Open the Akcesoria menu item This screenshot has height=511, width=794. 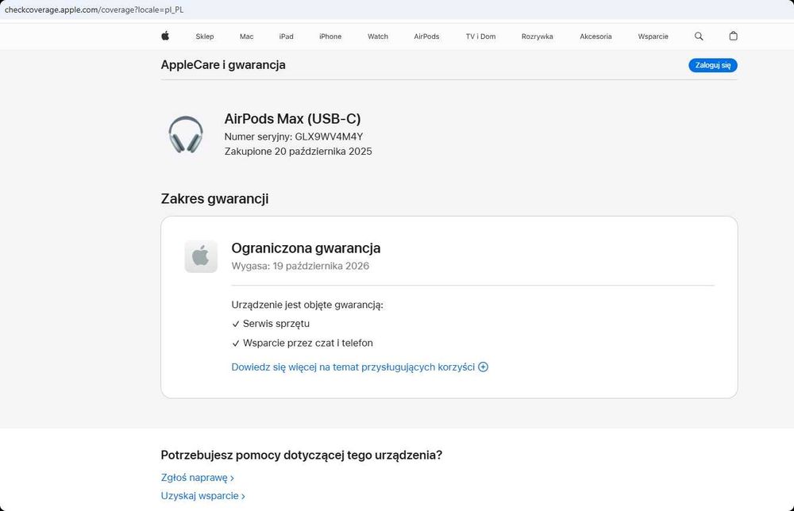point(595,36)
